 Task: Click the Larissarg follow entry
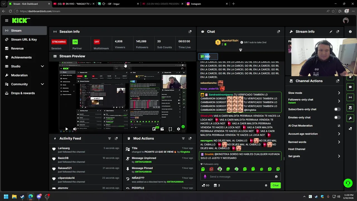click(86, 150)
